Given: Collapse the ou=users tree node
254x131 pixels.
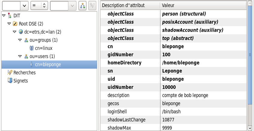Looking at the screenshot, I should click(20, 56).
